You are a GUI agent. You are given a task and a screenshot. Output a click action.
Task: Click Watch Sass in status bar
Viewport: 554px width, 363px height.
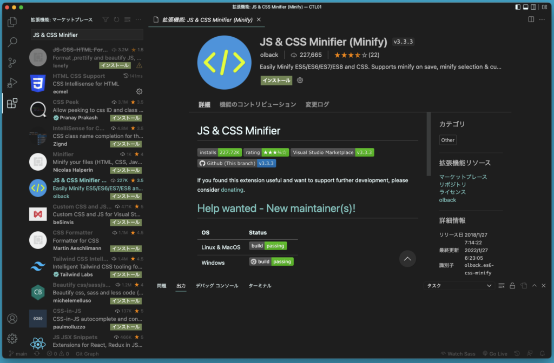pyautogui.click(x=458, y=353)
